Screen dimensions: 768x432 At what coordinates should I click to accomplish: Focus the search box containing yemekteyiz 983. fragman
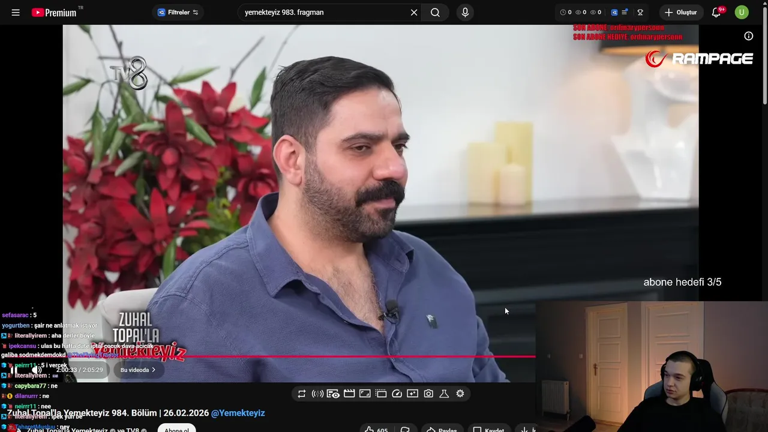click(324, 12)
